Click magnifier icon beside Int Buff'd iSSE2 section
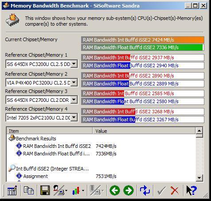Screen dimensions: 211x201 12,168
